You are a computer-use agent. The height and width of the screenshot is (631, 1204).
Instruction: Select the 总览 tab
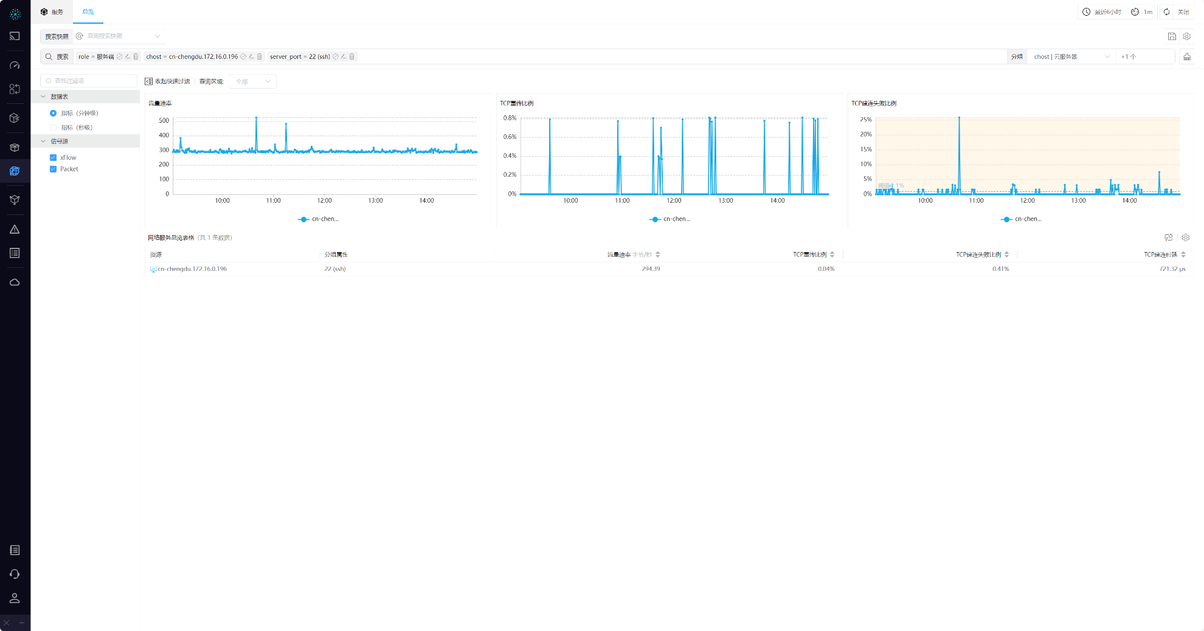pos(88,12)
